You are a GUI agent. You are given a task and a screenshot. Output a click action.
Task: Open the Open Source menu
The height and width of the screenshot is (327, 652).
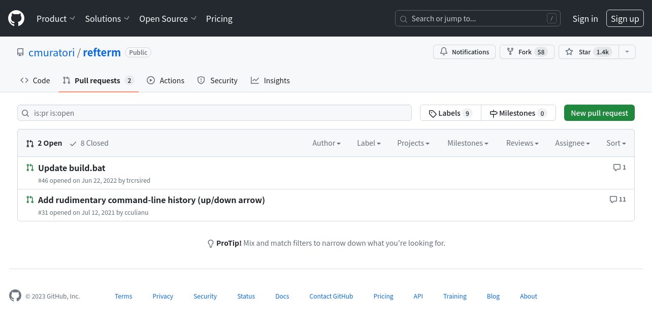click(x=168, y=19)
